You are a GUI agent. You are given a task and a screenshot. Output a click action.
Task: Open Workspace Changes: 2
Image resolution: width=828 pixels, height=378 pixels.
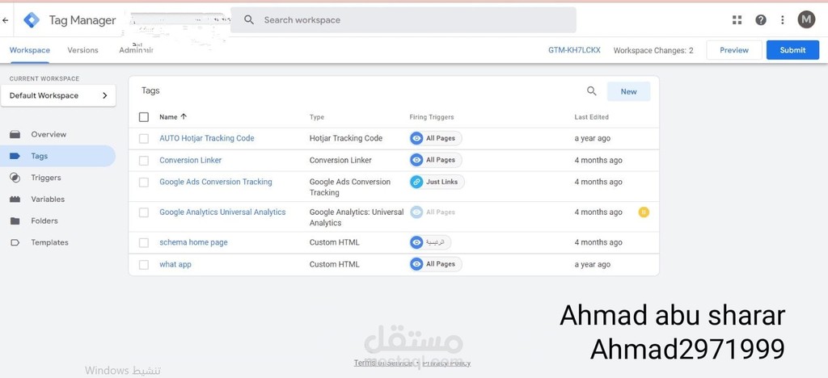point(653,51)
